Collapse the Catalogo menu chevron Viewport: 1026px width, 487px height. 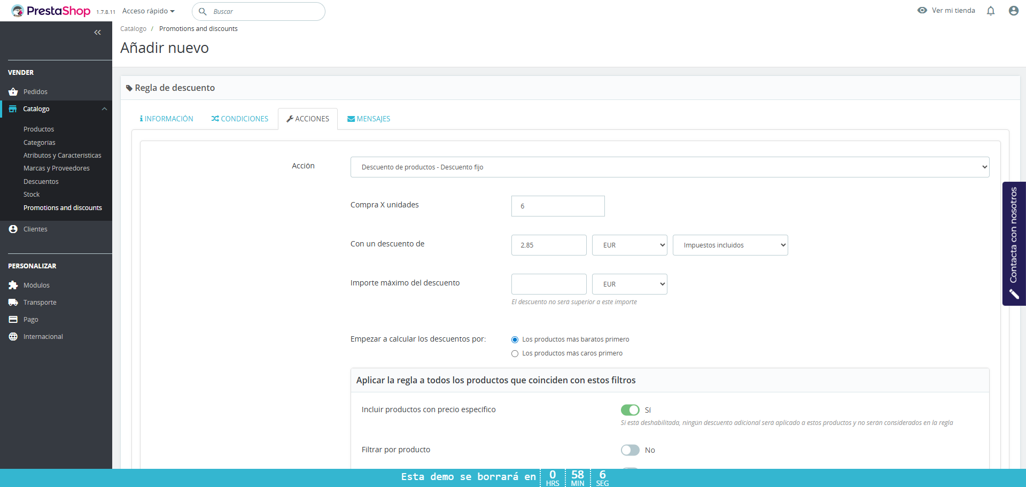pos(104,109)
